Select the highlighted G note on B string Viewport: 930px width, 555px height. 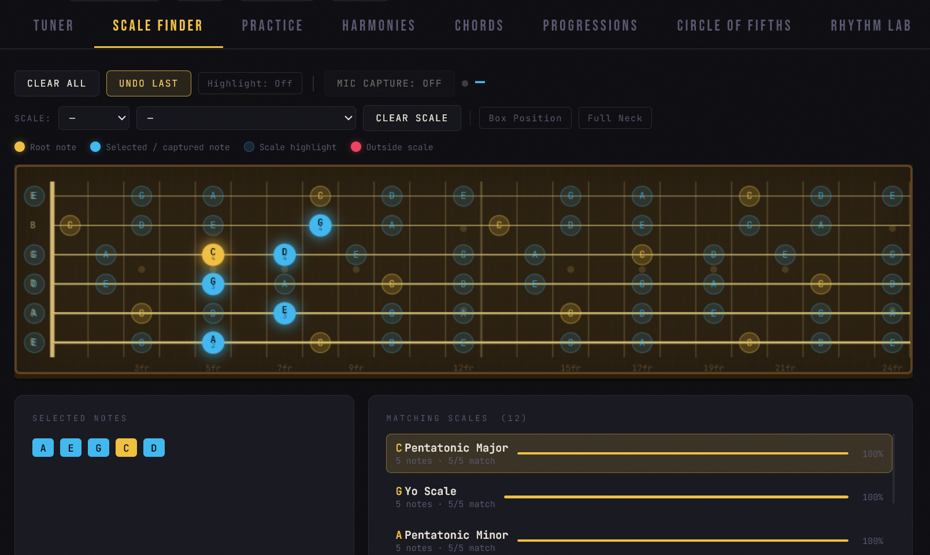[x=320, y=225]
